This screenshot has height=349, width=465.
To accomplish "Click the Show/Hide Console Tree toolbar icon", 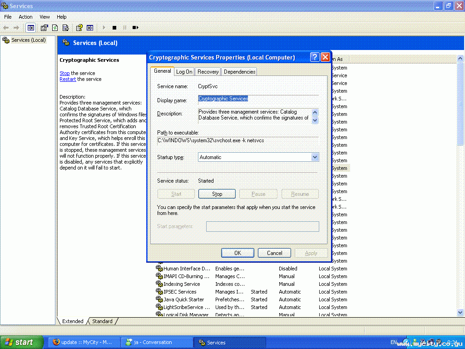I will click(30, 28).
